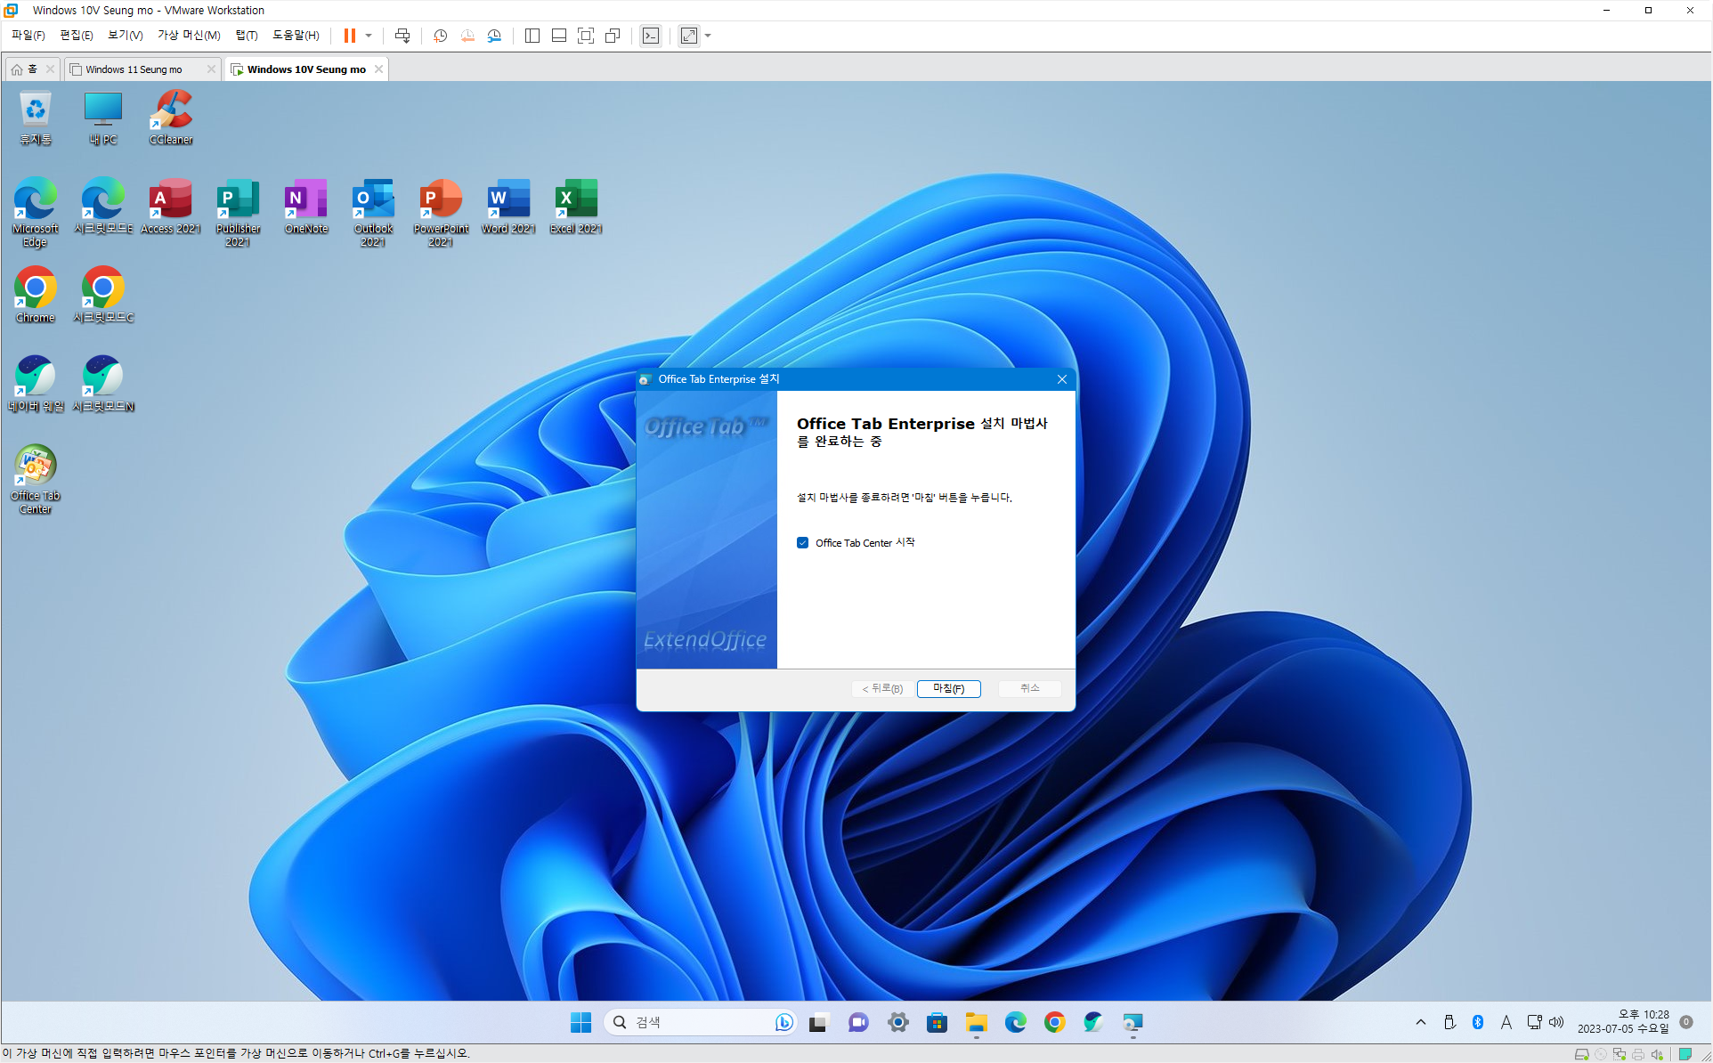Open the snapshot manager
This screenshot has height=1063, width=1713.
point(494,36)
